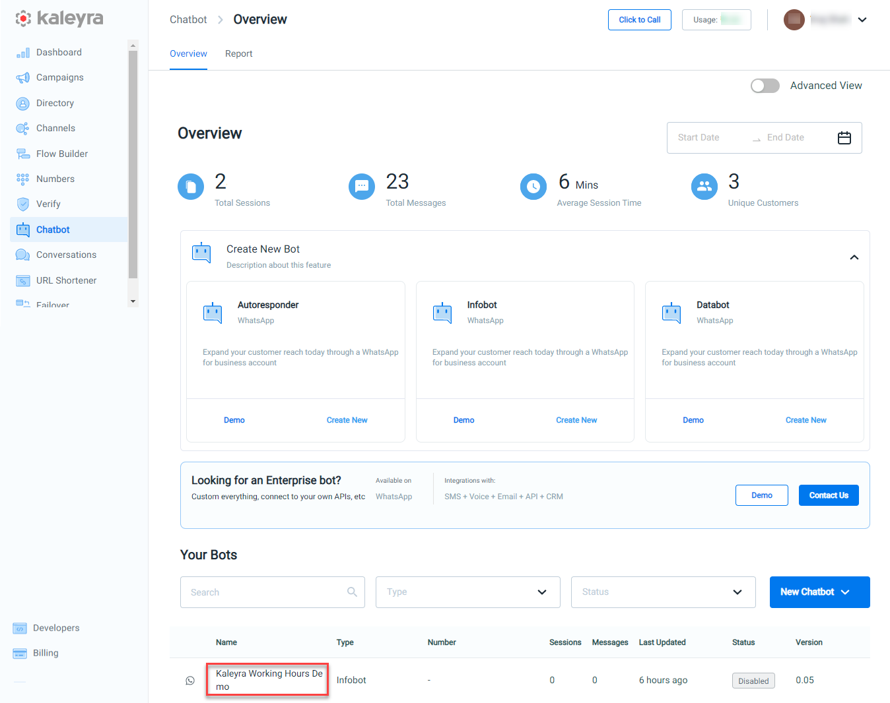
Task: Click Total Messages chat icon
Action: (x=362, y=187)
